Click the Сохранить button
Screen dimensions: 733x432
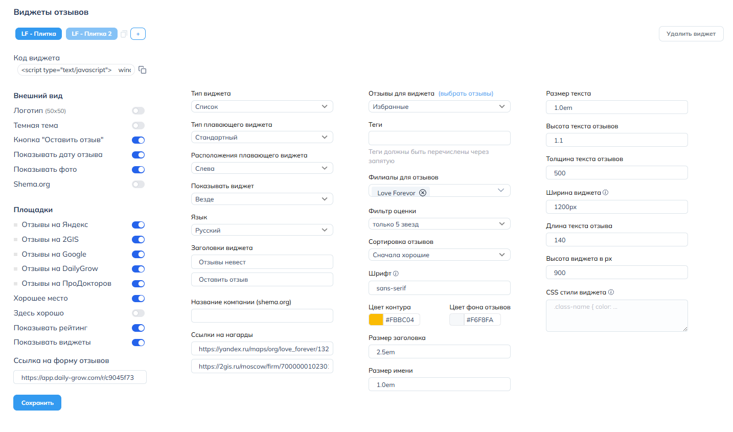pyautogui.click(x=37, y=403)
